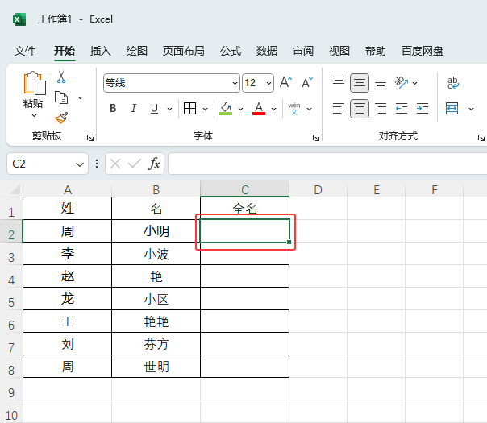Open font color palette arrow

pyautogui.click(x=273, y=109)
